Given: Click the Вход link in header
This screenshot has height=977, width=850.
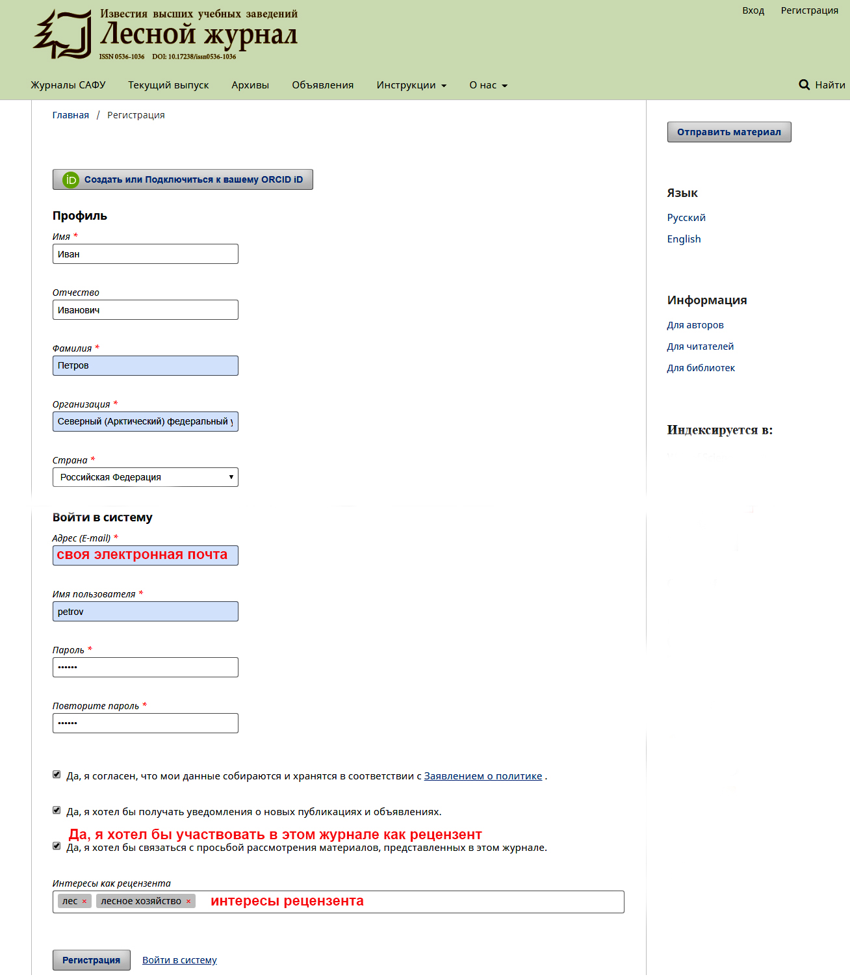Looking at the screenshot, I should click(753, 10).
